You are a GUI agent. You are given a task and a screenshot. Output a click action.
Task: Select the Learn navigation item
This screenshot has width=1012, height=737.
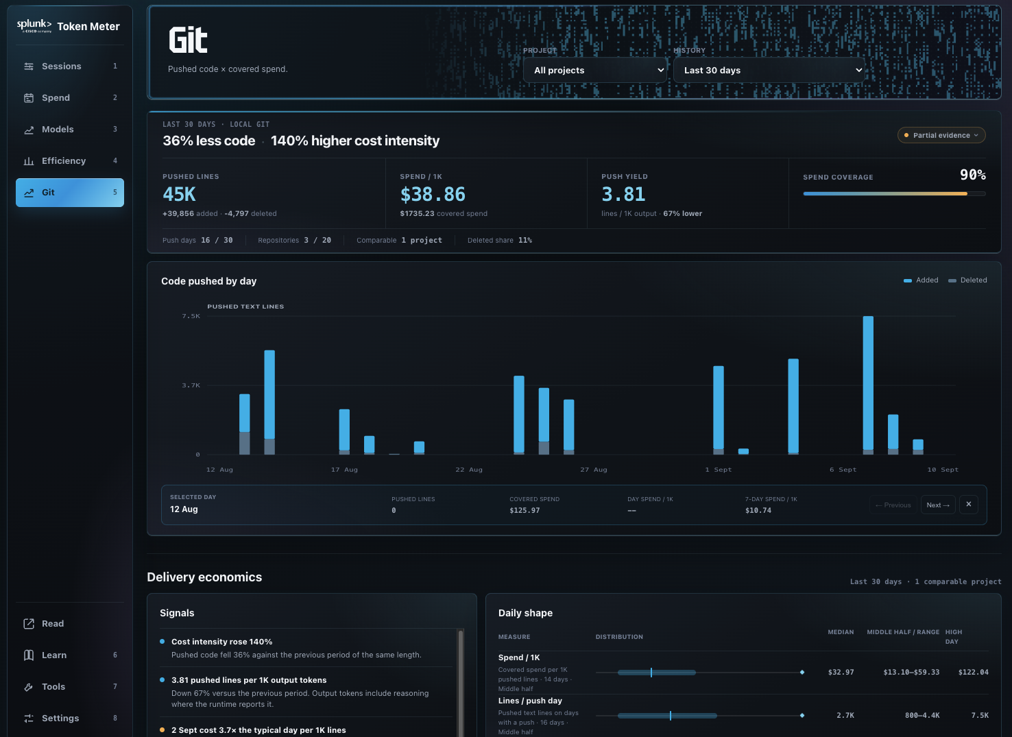[x=70, y=655]
